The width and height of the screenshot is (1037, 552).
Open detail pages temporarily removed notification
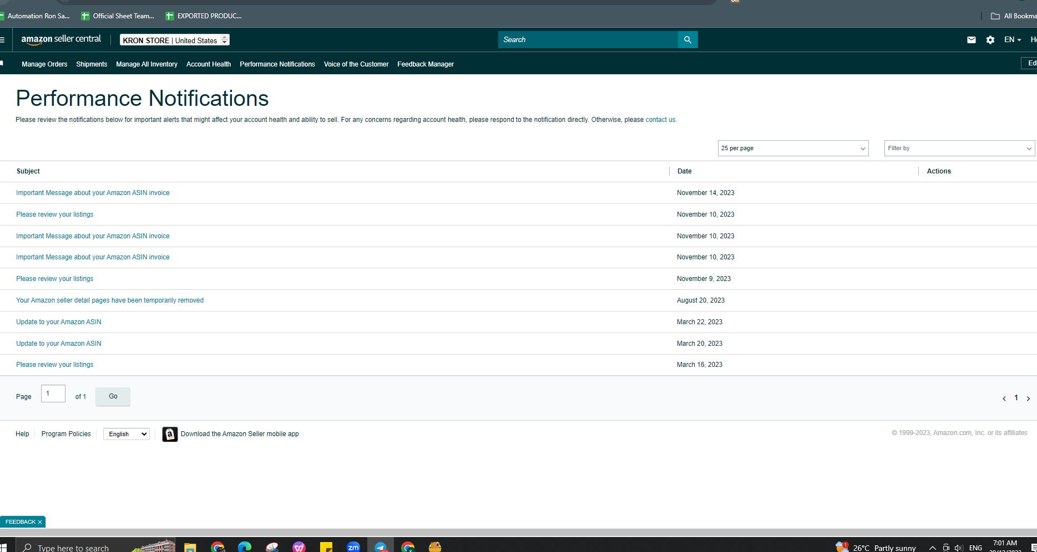[x=110, y=300]
